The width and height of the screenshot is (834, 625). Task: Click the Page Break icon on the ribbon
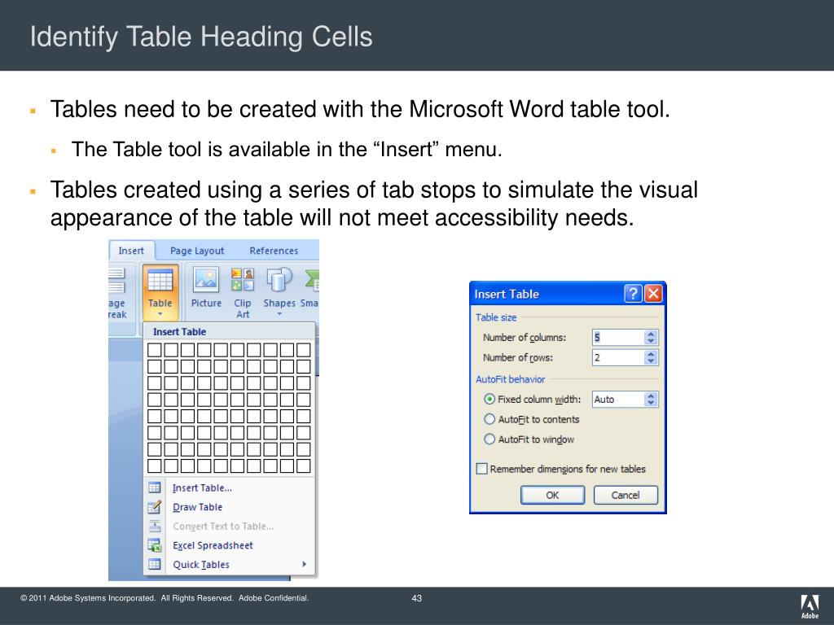tap(117, 280)
